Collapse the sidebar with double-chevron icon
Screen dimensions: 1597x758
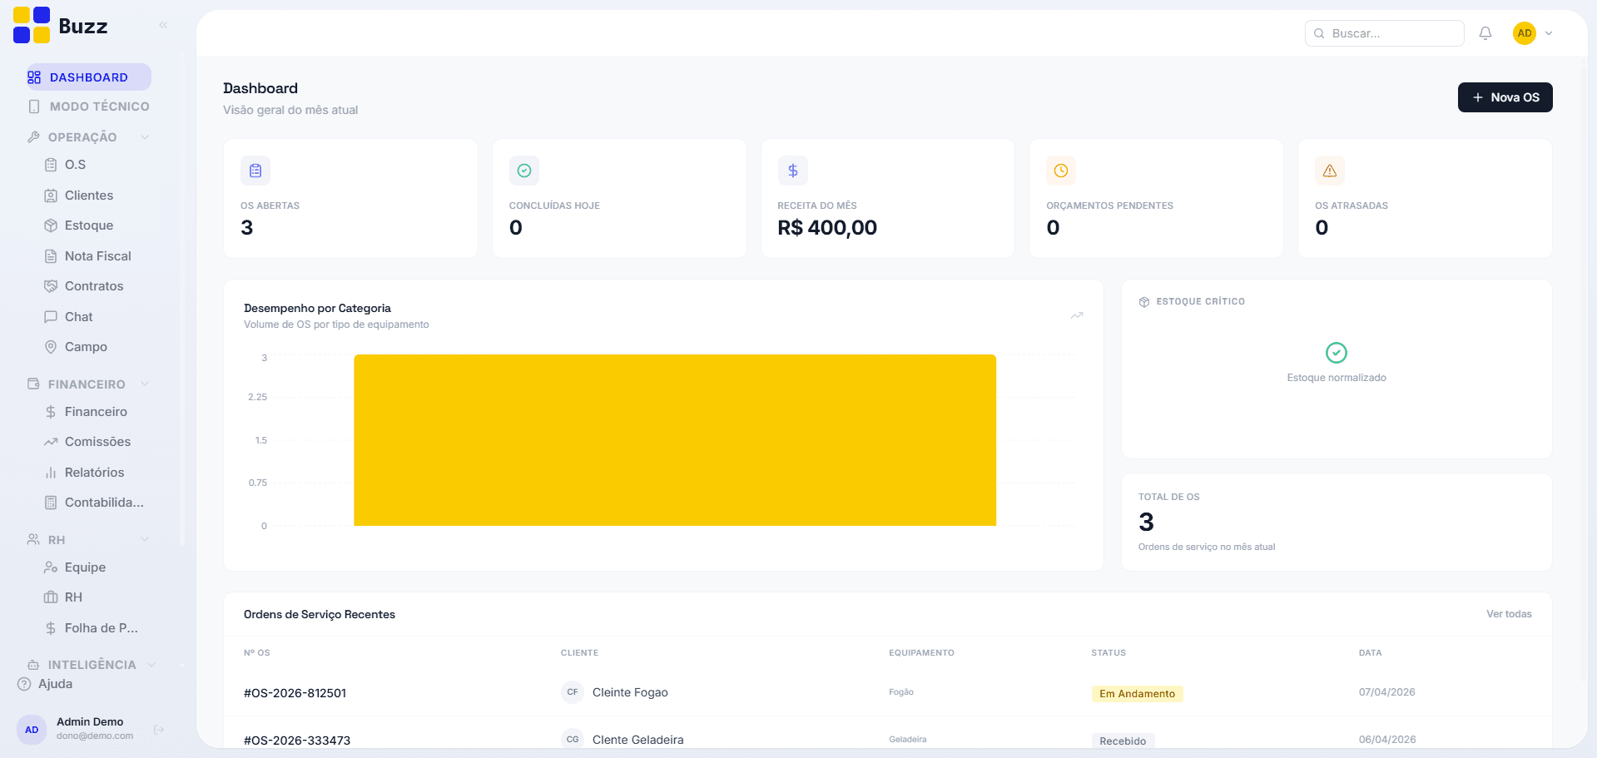point(163,25)
